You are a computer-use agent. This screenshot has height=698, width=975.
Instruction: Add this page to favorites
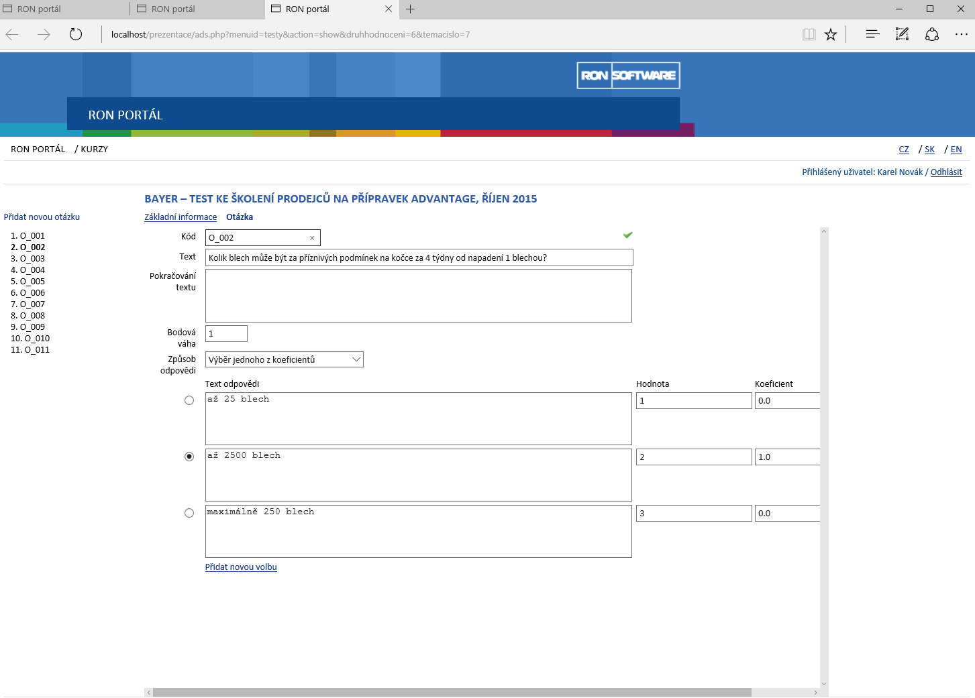pyautogui.click(x=831, y=34)
